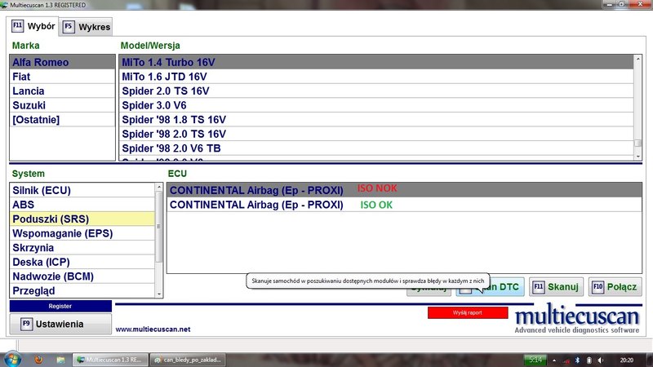Select [Ostatnie] in the Marka list

click(62, 119)
